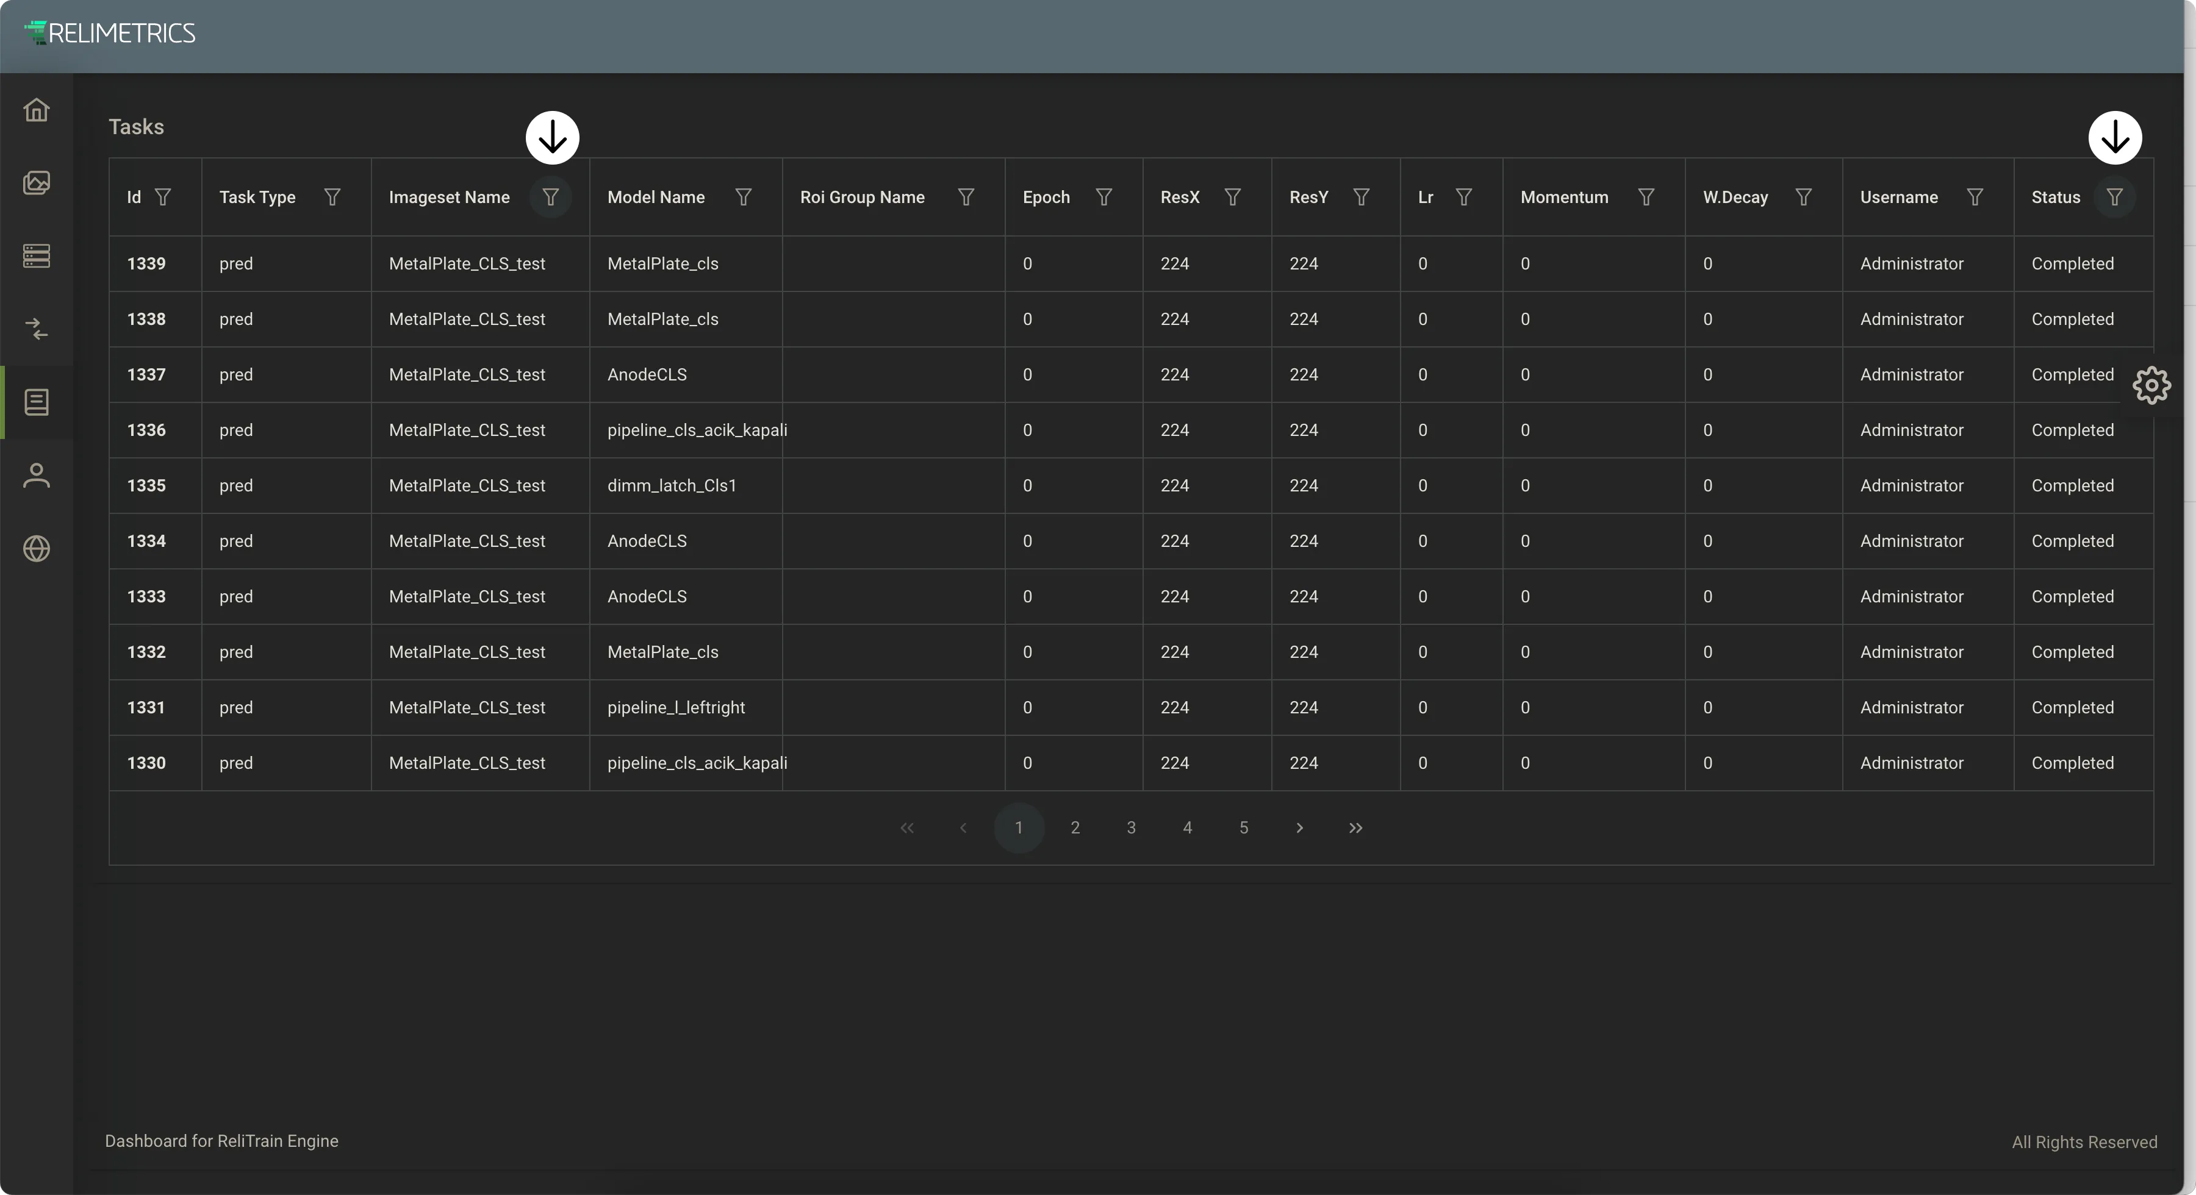2196x1195 pixels.
Task: Open the user profile sidebar icon
Action: point(37,475)
